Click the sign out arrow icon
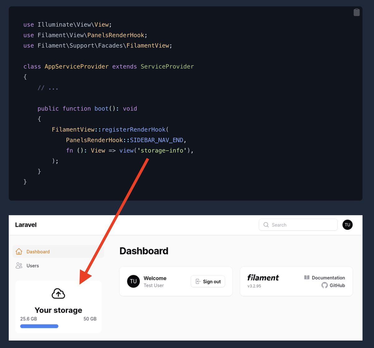This screenshot has height=348, width=374. pos(198,281)
